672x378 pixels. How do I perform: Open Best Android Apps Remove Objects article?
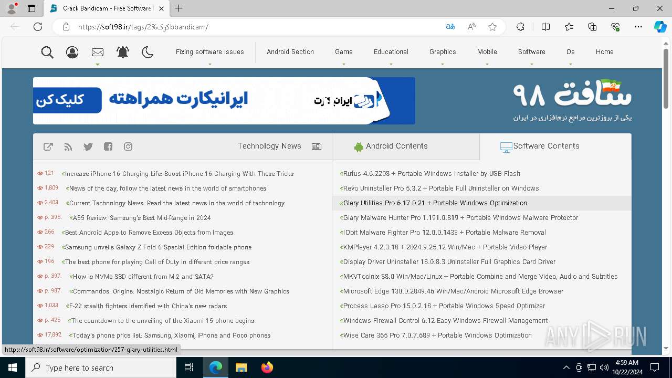(x=149, y=233)
